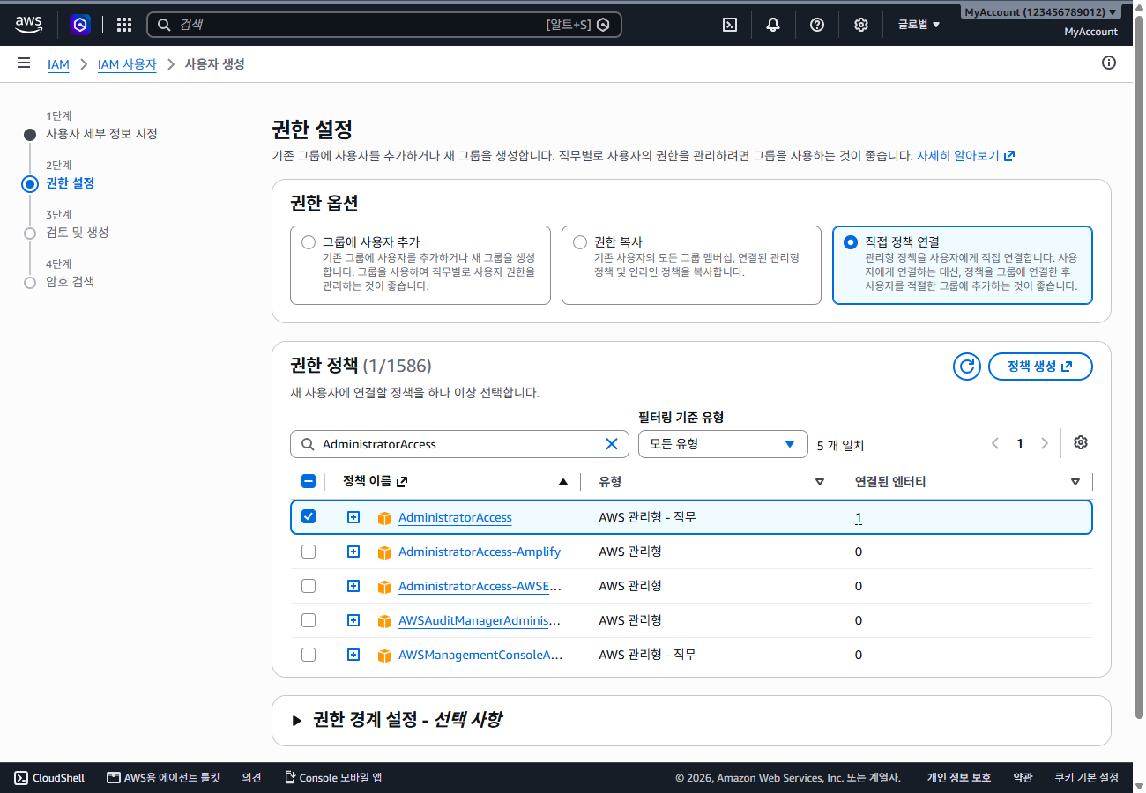Select the 권한 복사 radio option

tap(579, 242)
